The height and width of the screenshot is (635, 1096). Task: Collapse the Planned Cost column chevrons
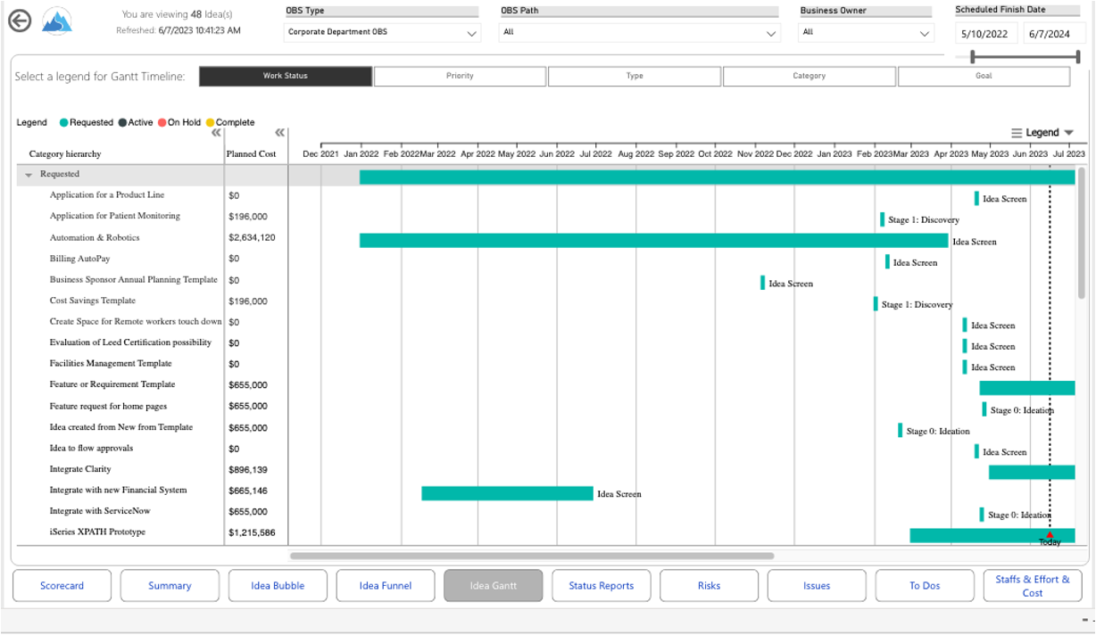point(279,133)
